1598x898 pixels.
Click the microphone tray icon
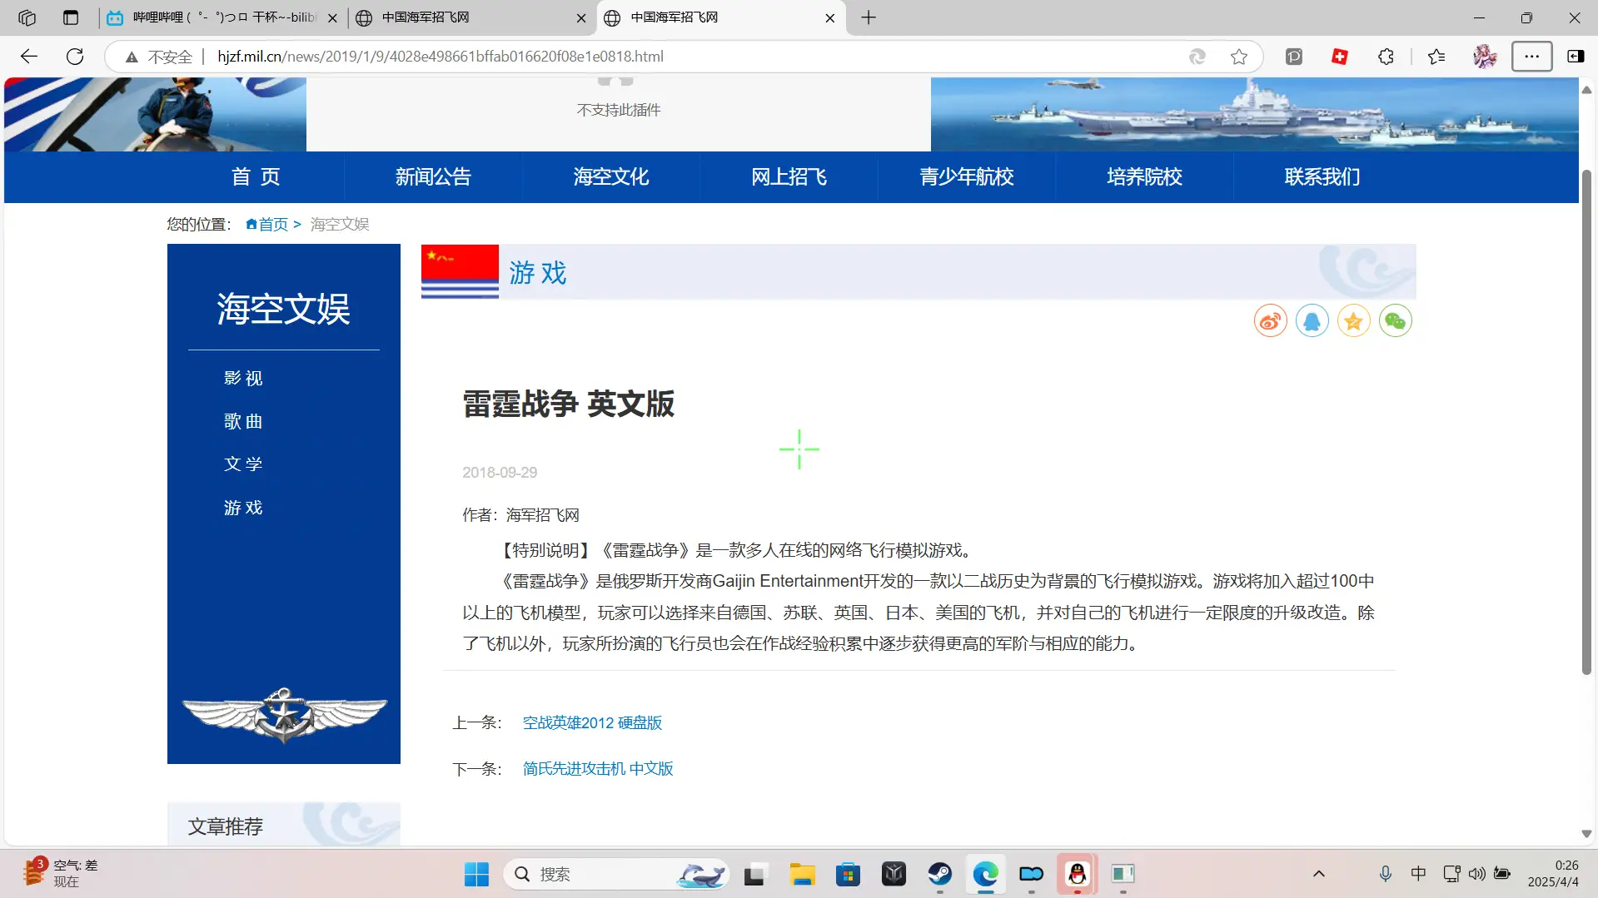[x=1385, y=874]
